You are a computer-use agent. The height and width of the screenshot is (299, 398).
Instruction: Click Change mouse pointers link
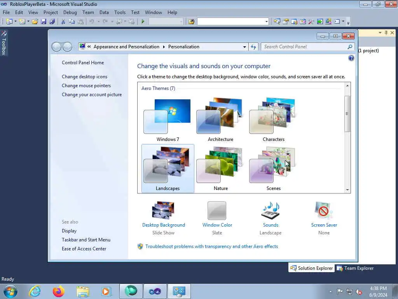[x=86, y=85]
